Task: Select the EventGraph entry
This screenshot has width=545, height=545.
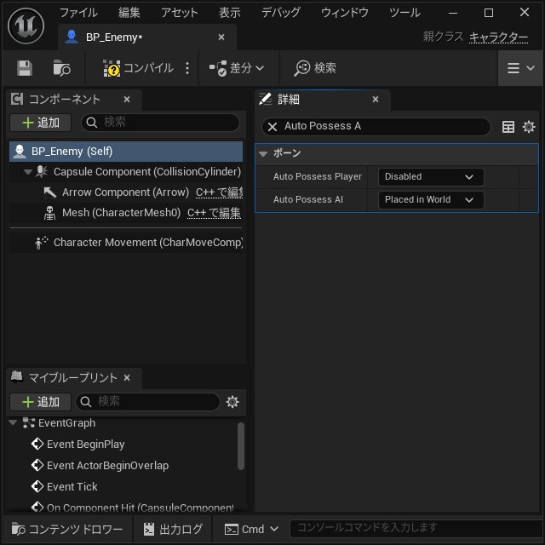Action: click(66, 423)
